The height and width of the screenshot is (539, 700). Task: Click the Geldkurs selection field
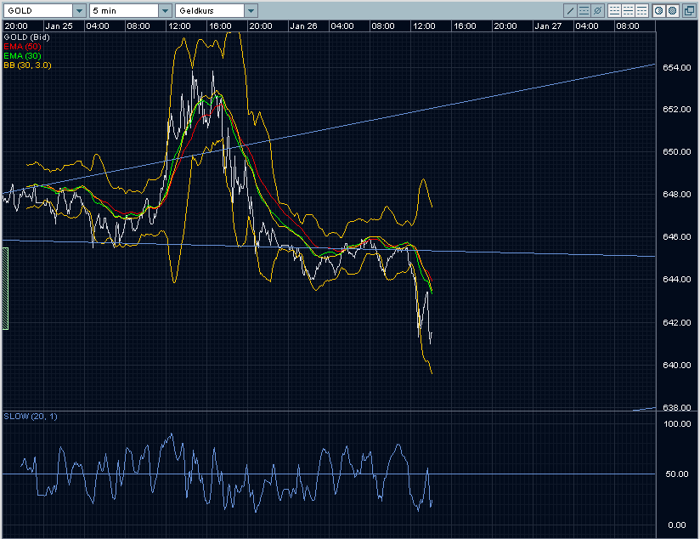[x=211, y=11]
